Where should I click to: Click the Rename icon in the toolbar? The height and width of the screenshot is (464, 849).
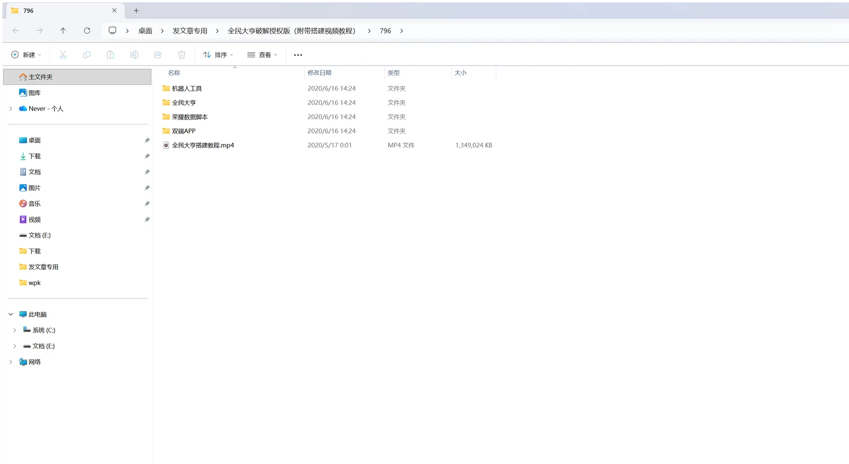point(134,55)
